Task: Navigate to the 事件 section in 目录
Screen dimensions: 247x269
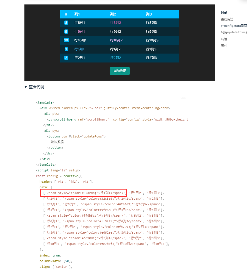Action: click(224, 46)
